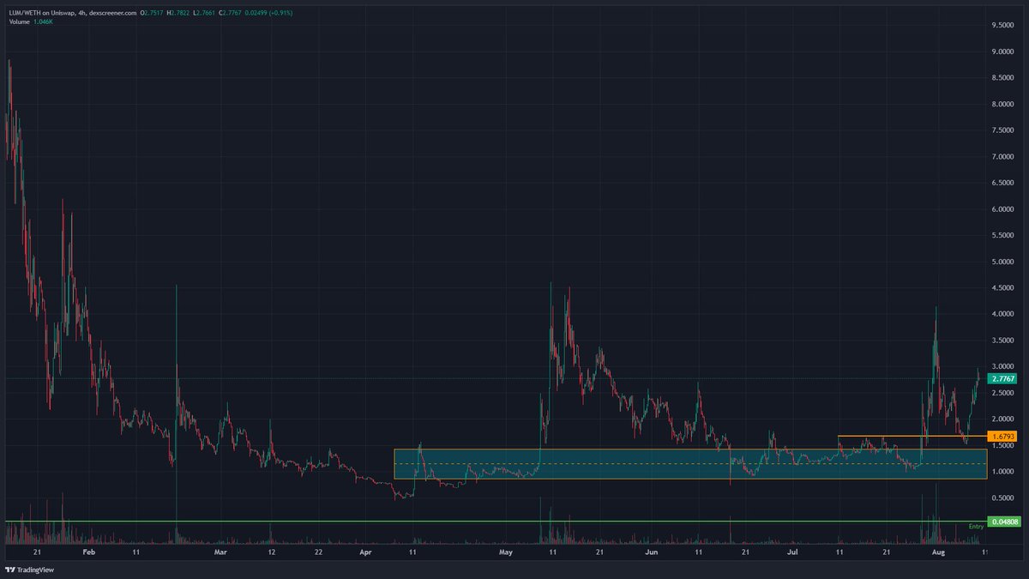1029x579 pixels.
Task: Click the 7.0000 price axis label
Action: (1003, 157)
